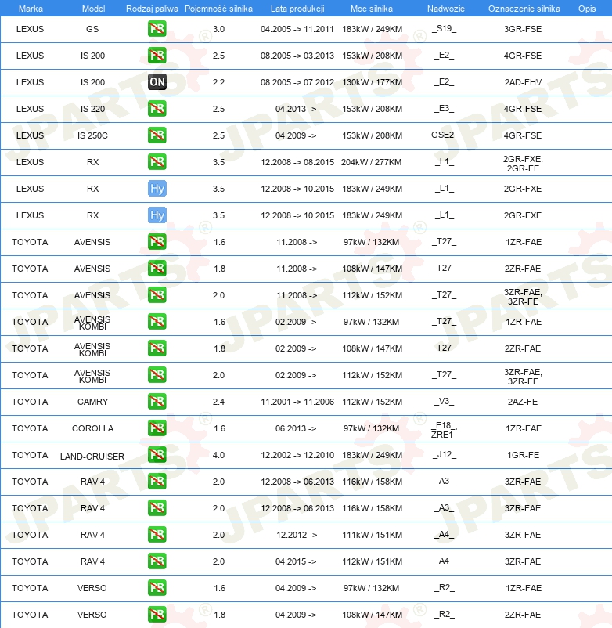Click the petrol icon in the Toyota Corolla row
Image resolution: width=612 pixels, height=628 pixels.
click(x=157, y=428)
